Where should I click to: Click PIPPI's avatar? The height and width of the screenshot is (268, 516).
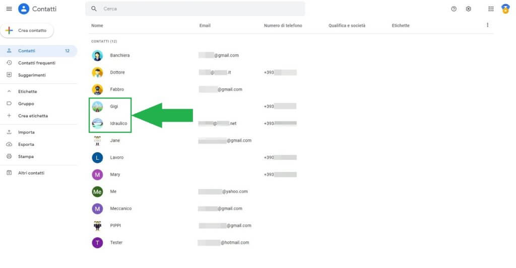pyautogui.click(x=97, y=226)
